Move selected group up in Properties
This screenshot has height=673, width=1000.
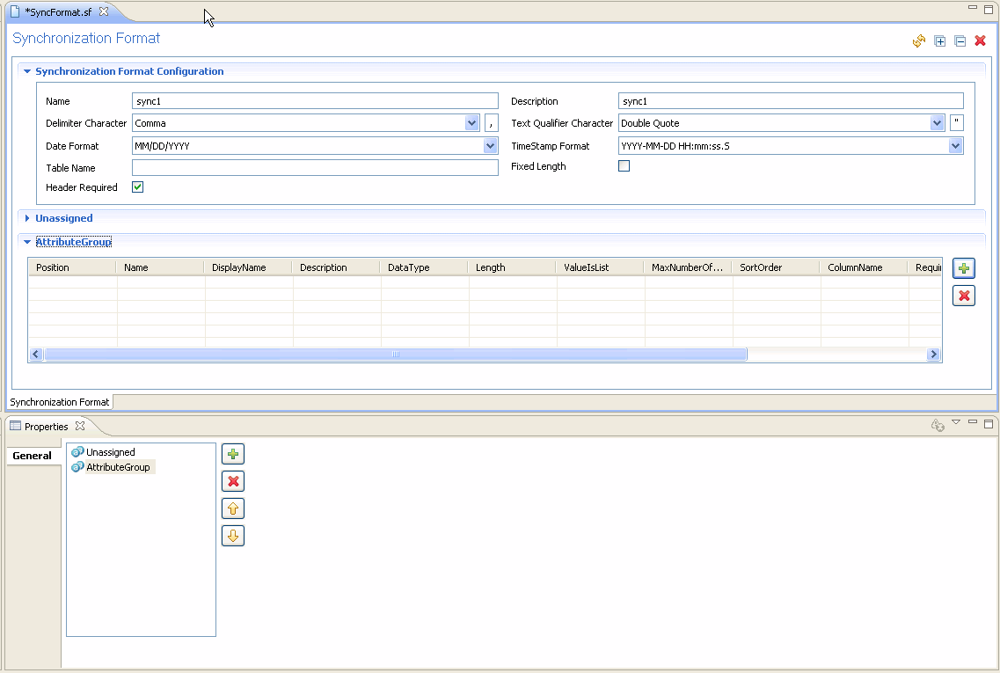[233, 508]
